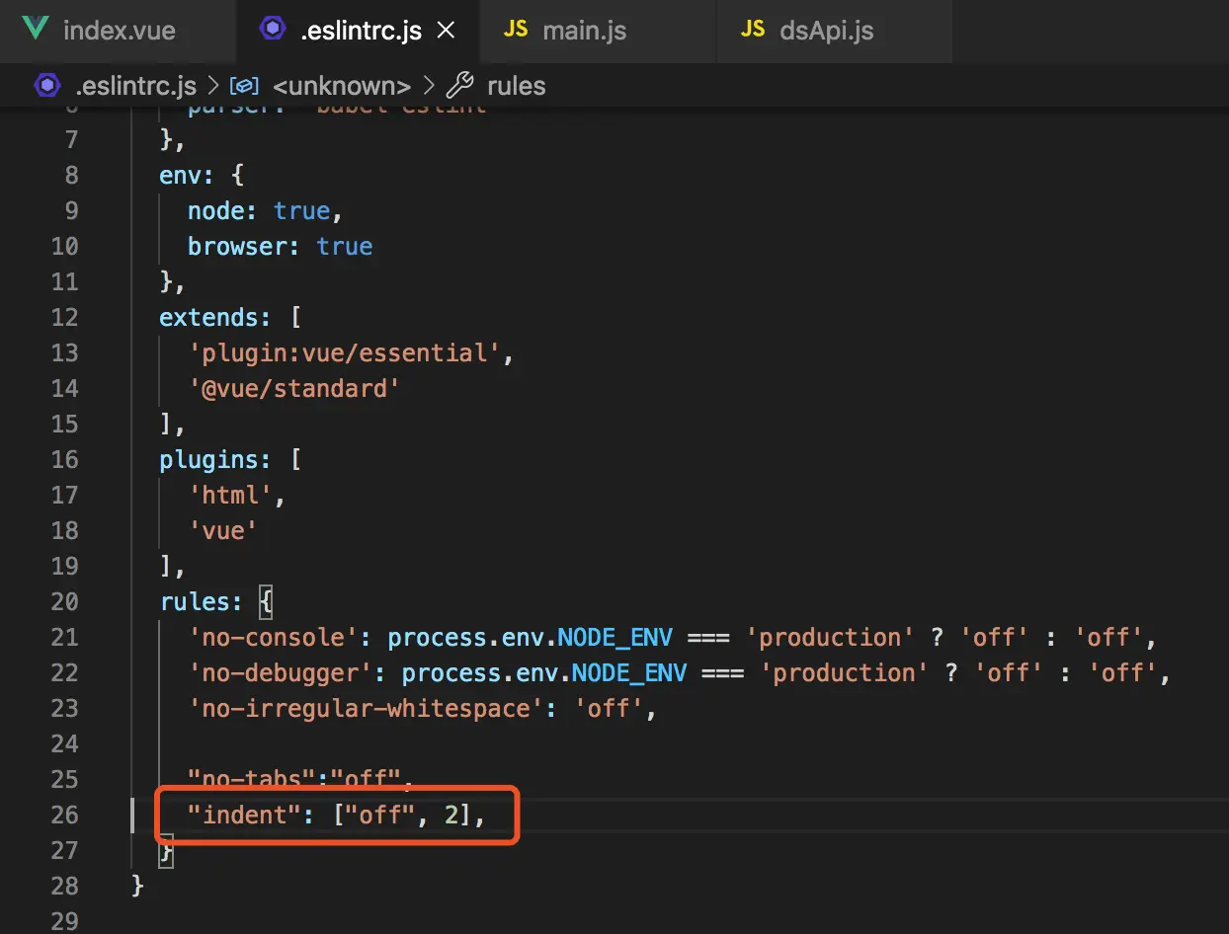This screenshot has height=934, width=1229.
Task: Click .eslintrc.js in the breadcrumb
Action: 135,86
